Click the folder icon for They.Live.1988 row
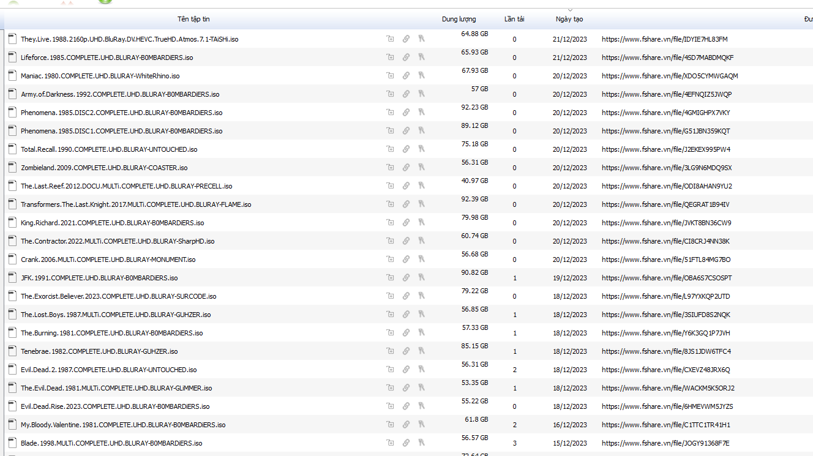The height and width of the screenshot is (456, 813). coord(390,39)
